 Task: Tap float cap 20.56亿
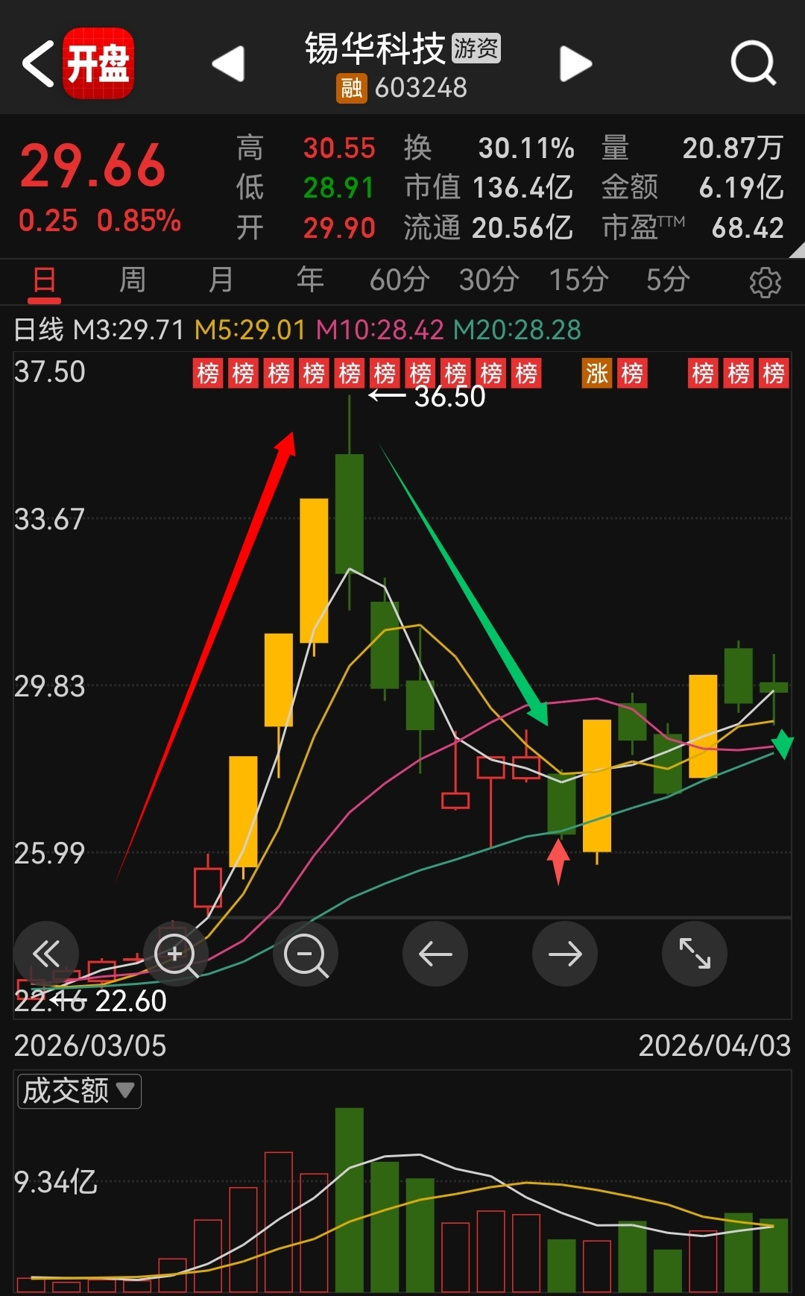click(x=523, y=228)
